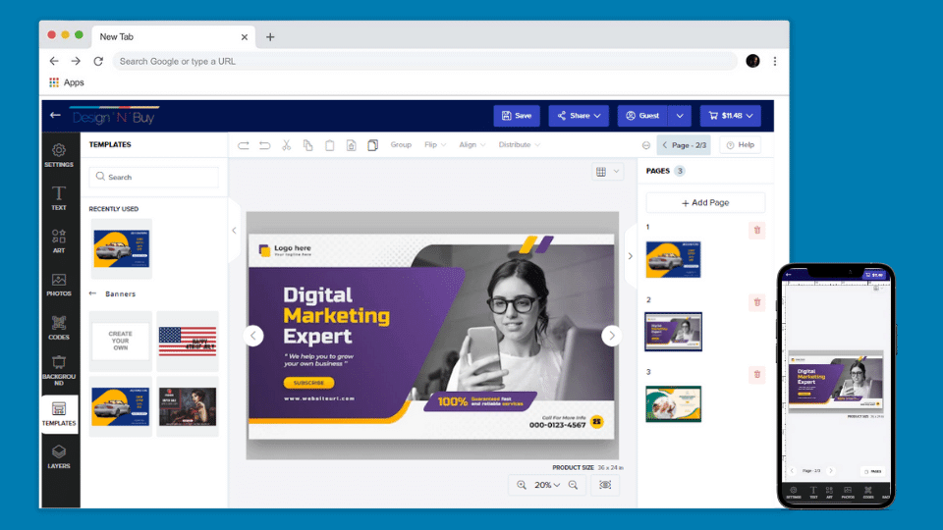The image size is (943, 530).
Task: Open the $11.48 cart dropdown
Action: 730,116
